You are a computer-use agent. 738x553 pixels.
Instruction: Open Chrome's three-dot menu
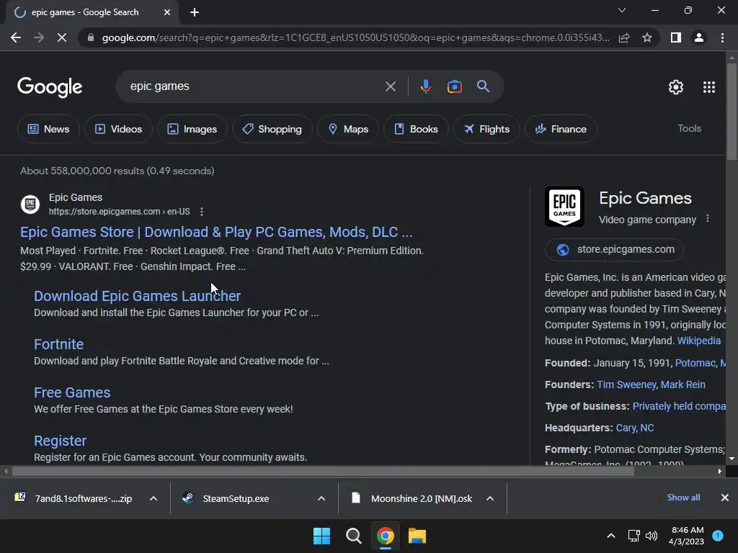click(722, 37)
